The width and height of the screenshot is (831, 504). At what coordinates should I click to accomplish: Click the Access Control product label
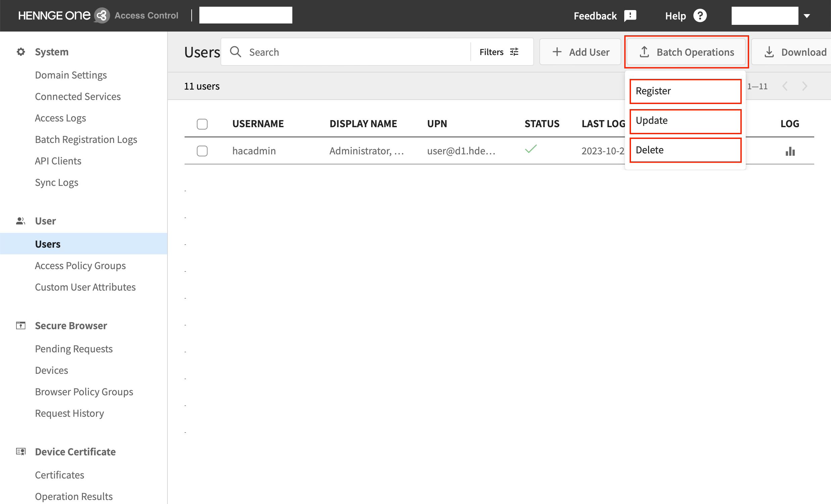point(146,15)
